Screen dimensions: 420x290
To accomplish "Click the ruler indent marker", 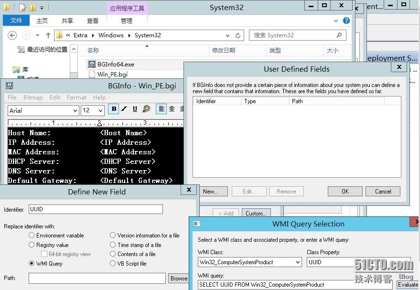I will click(99, 123).
